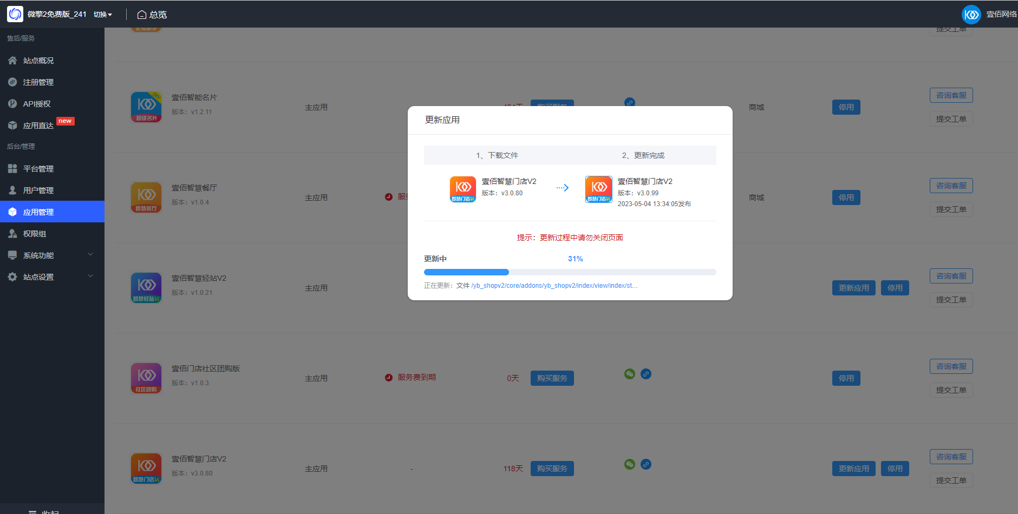Viewport: 1018px width, 514px height.
Task: Click 壹佰智能名片 app thumbnail
Action: pos(146,107)
